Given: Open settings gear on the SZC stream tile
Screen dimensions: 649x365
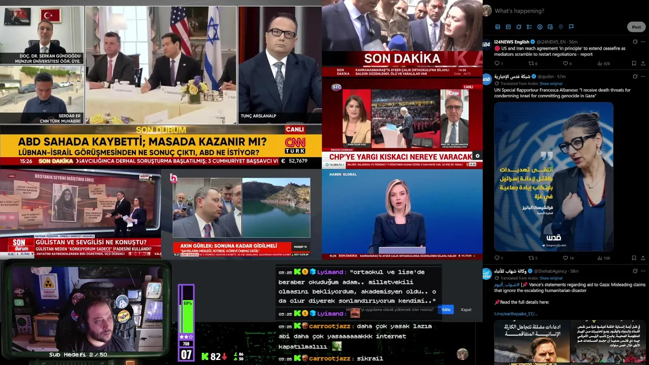Looking at the screenshot, I should pyautogui.click(x=477, y=156).
